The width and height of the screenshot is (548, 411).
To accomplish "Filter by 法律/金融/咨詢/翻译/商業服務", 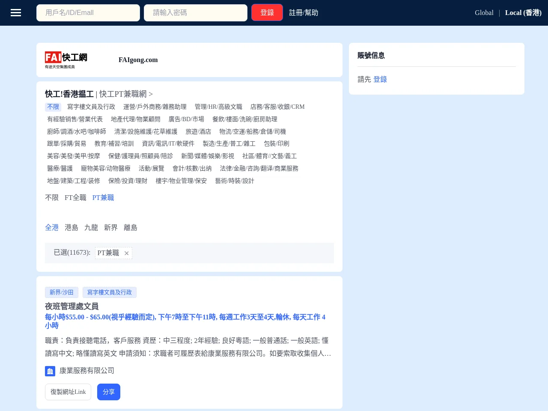I will pos(259,169).
